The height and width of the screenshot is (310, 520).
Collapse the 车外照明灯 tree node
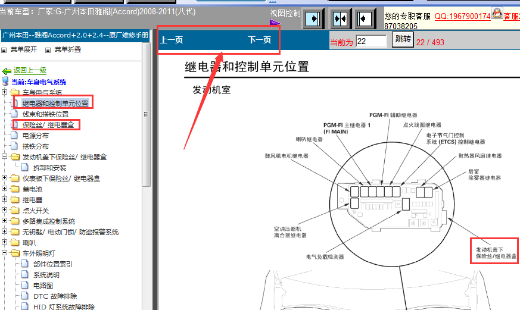pyautogui.click(x=4, y=253)
